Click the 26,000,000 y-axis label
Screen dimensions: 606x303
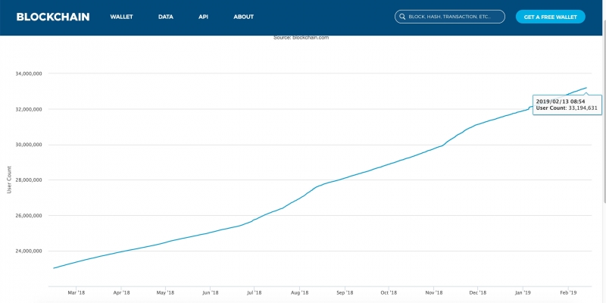click(x=27, y=216)
